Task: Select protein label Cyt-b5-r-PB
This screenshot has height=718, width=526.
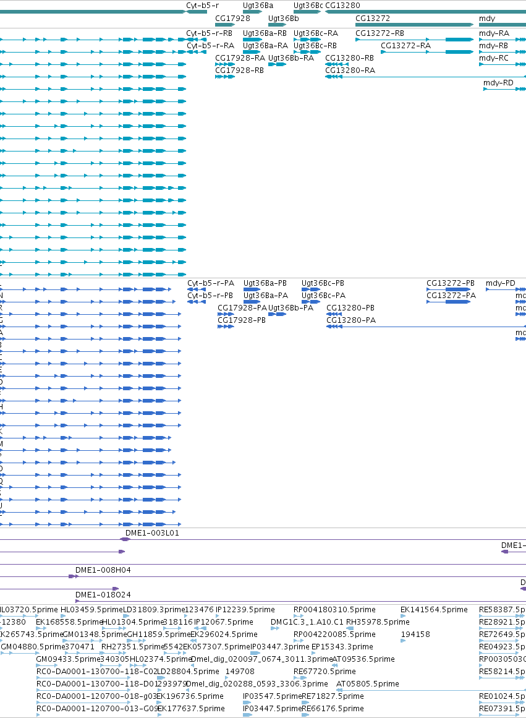Action: coord(210,296)
